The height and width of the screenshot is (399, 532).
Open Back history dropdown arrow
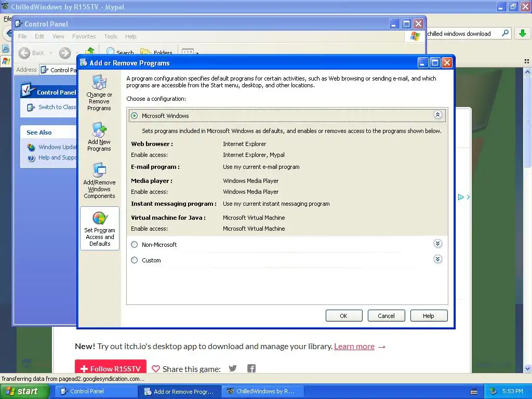tap(50, 53)
